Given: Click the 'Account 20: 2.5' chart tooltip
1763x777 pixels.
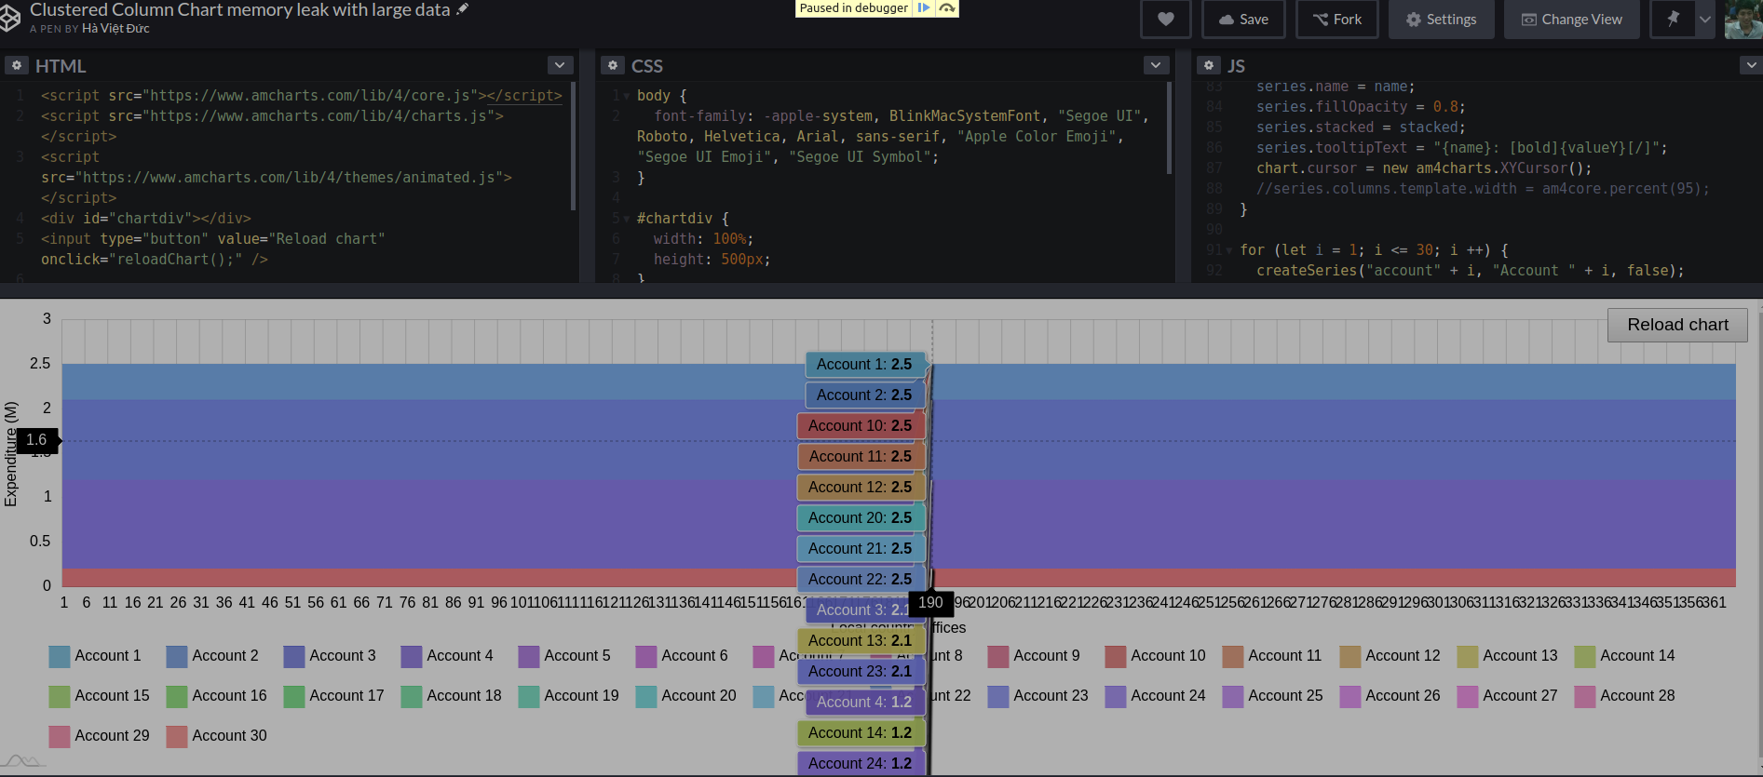Looking at the screenshot, I should 861,518.
